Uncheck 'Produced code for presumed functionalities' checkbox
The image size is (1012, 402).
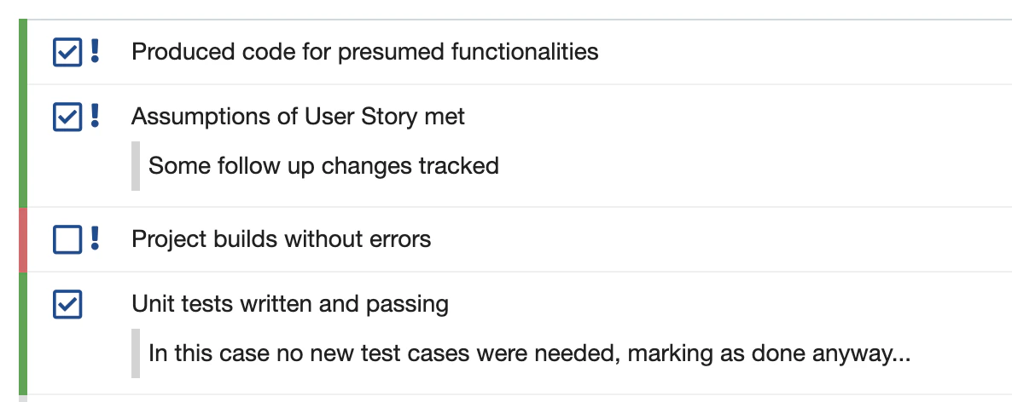67,52
